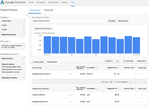Click Hide keywords in my plan
Screen dimensions: 149x107
[x=10, y=72]
